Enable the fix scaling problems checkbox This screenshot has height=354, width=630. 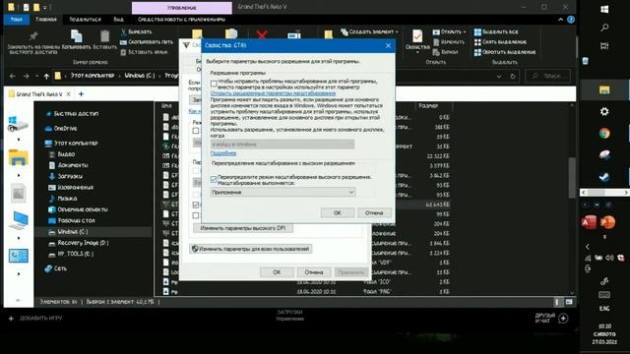214,84
